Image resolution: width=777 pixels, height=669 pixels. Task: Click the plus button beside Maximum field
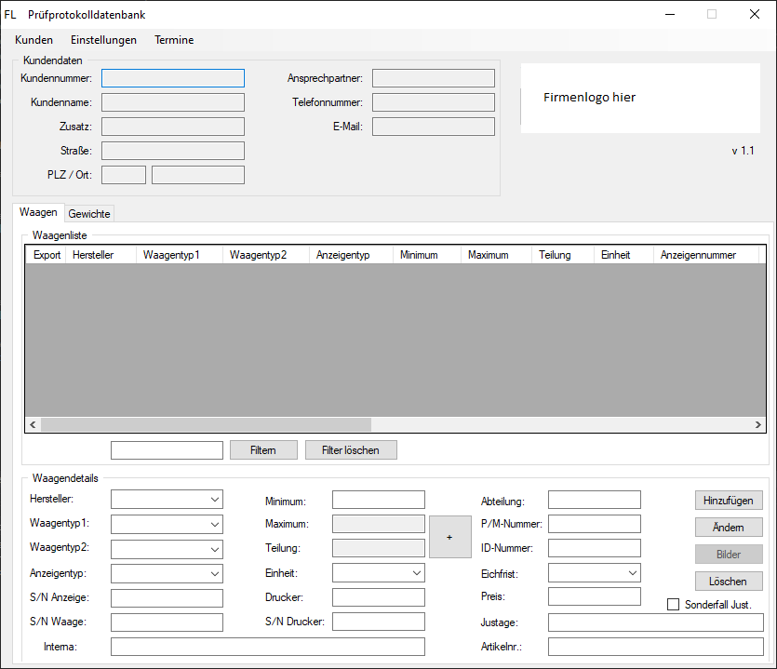[x=449, y=537]
